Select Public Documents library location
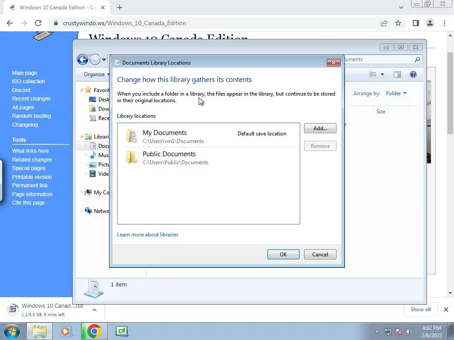 click(208, 158)
